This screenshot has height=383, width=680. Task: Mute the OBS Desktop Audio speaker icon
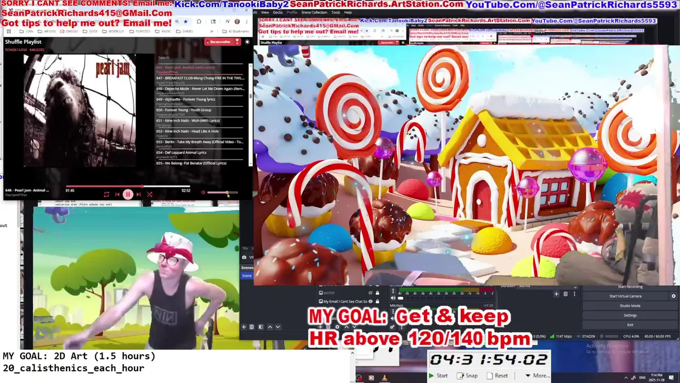(393, 298)
